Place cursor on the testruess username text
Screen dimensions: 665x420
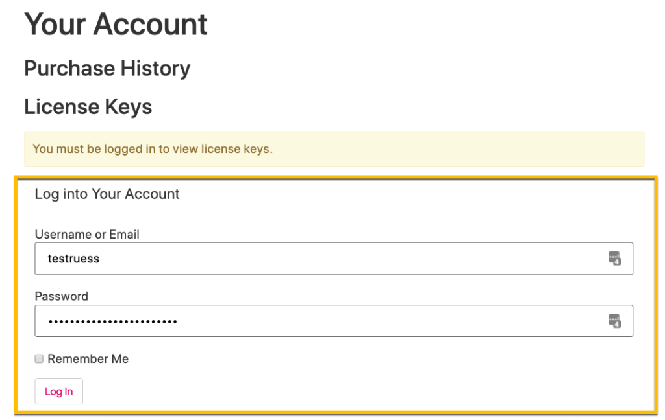(73, 259)
